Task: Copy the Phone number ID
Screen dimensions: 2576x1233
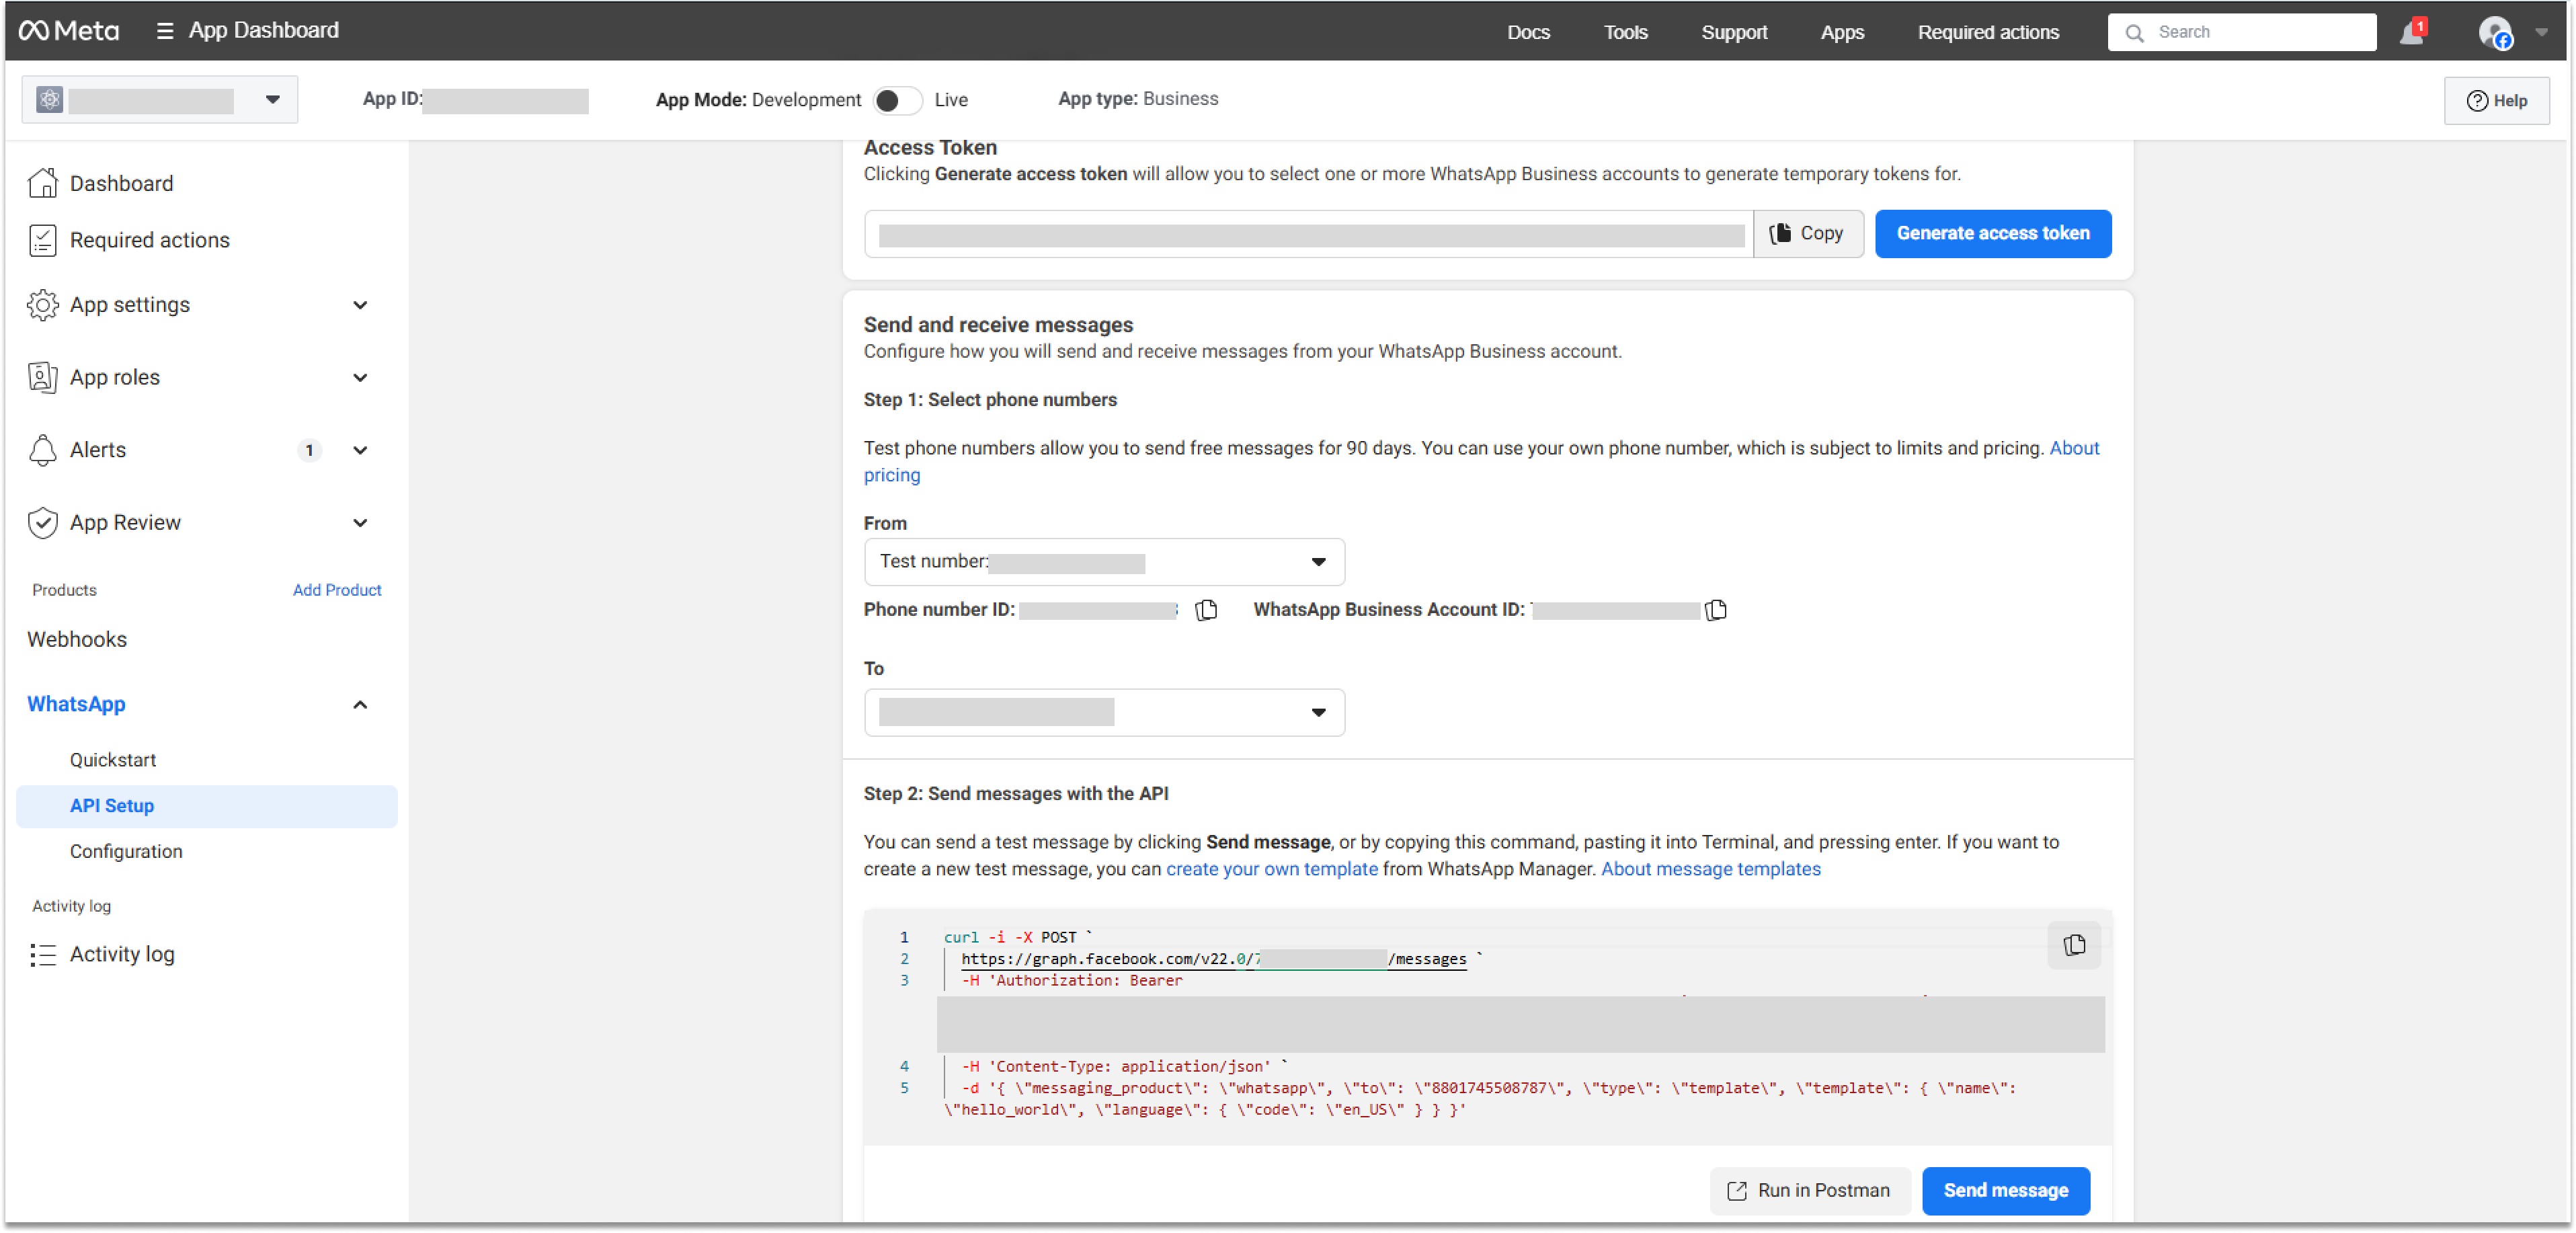Action: pos(1206,610)
